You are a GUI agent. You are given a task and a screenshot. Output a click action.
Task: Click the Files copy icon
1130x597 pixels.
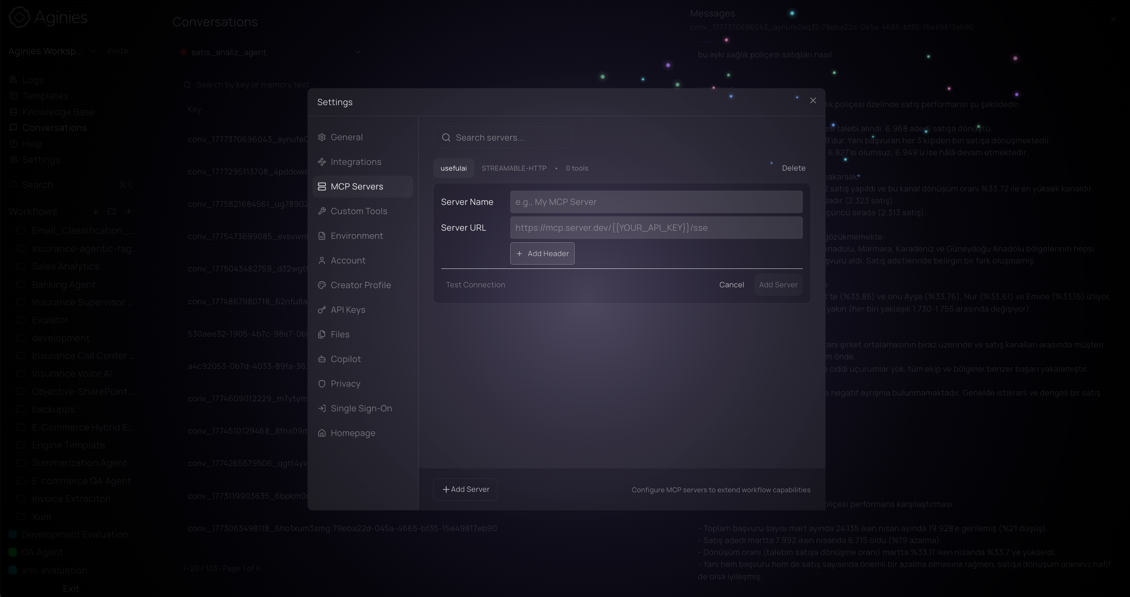click(x=321, y=334)
